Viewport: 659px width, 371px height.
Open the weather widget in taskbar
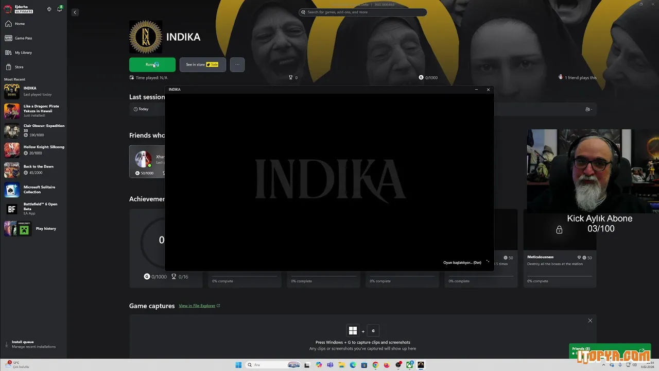click(x=18, y=364)
